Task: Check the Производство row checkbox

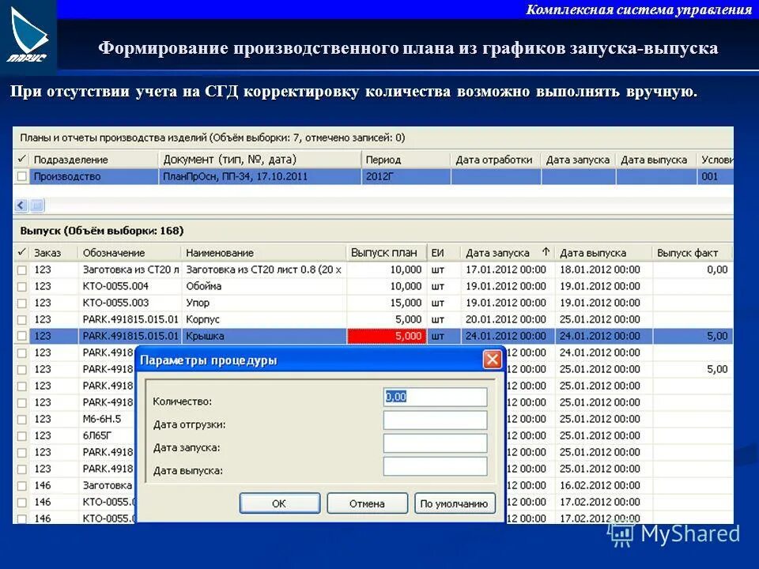Action: (x=21, y=176)
